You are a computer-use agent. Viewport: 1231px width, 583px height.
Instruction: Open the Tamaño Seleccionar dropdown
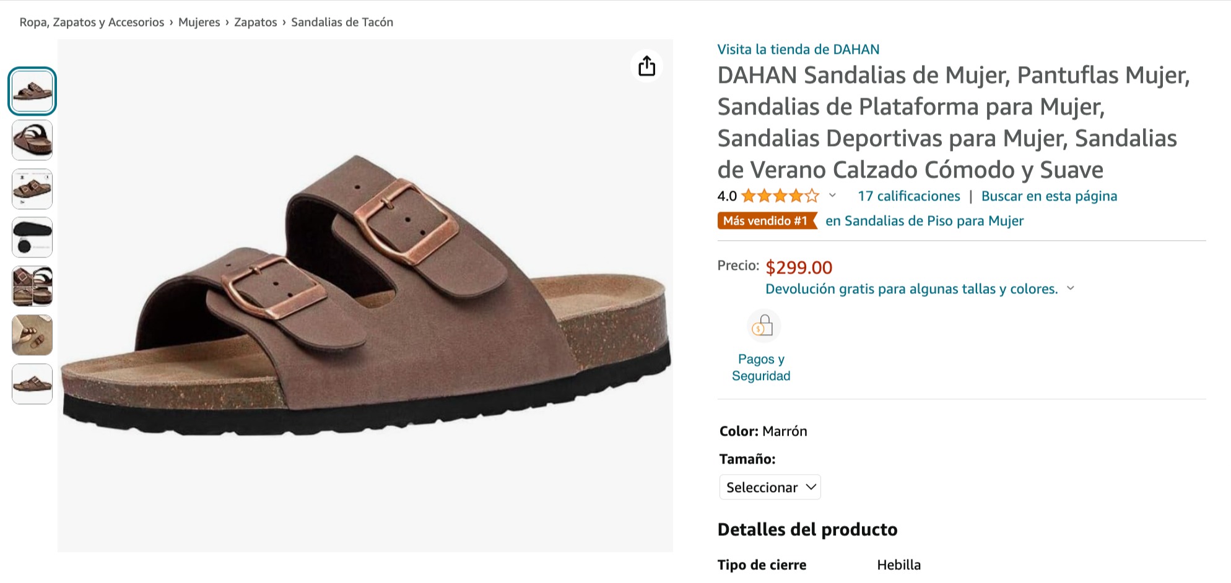click(x=770, y=487)
